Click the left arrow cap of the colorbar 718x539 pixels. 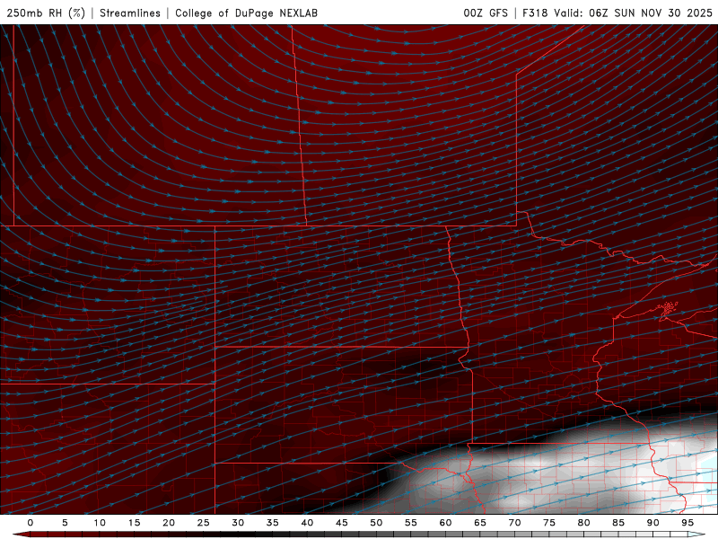click(21, 535)
